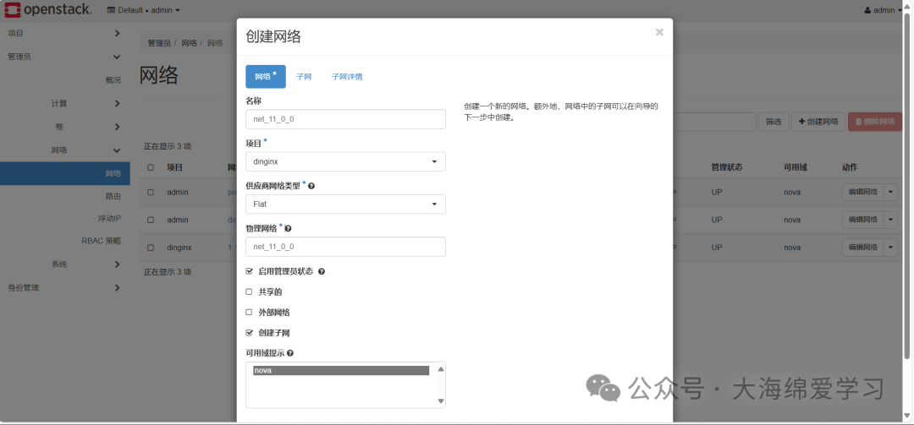Open 路由 sidebar item
The height and width of the screenshot is (425, 914).
(x=113, y=196)
